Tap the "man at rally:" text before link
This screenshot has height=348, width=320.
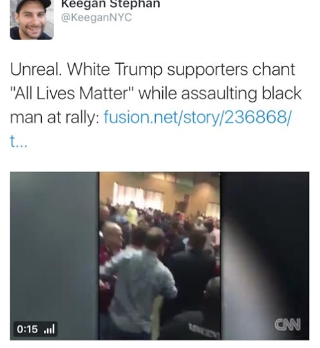coord(55,117)
